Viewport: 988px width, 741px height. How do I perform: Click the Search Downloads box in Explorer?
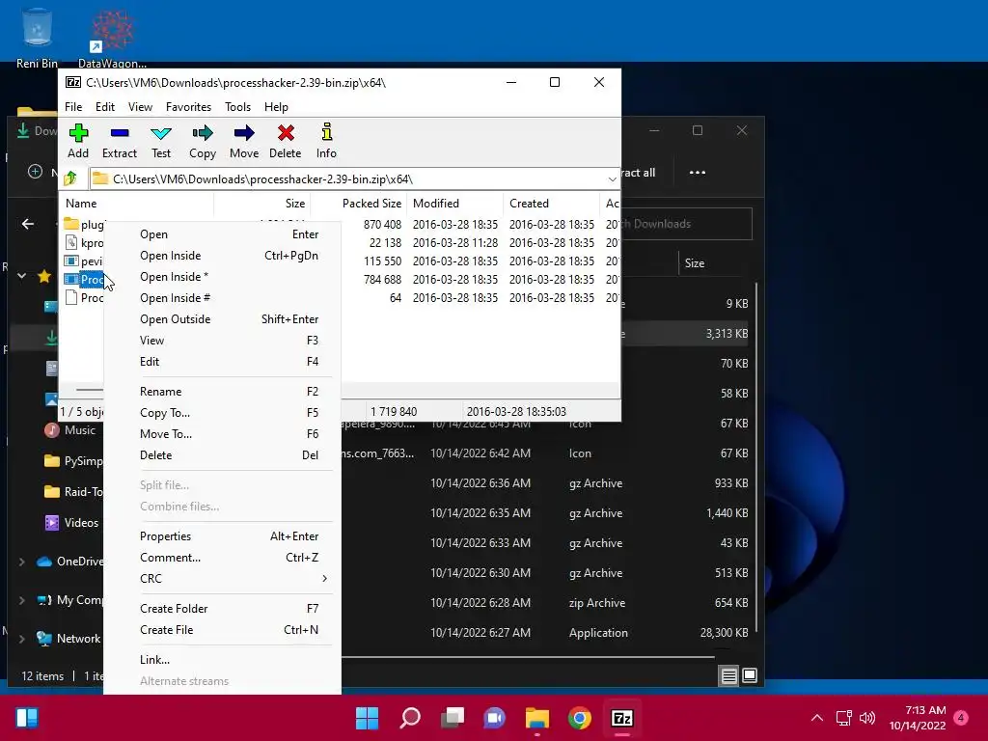click(x=687, y=224)
